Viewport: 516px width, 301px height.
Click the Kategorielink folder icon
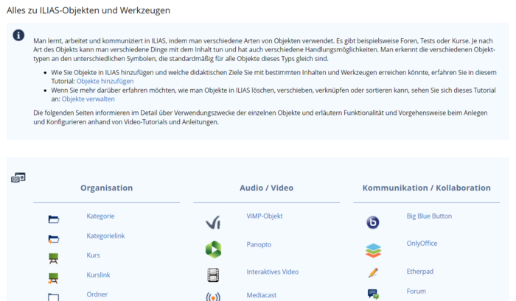pos(53,238)
